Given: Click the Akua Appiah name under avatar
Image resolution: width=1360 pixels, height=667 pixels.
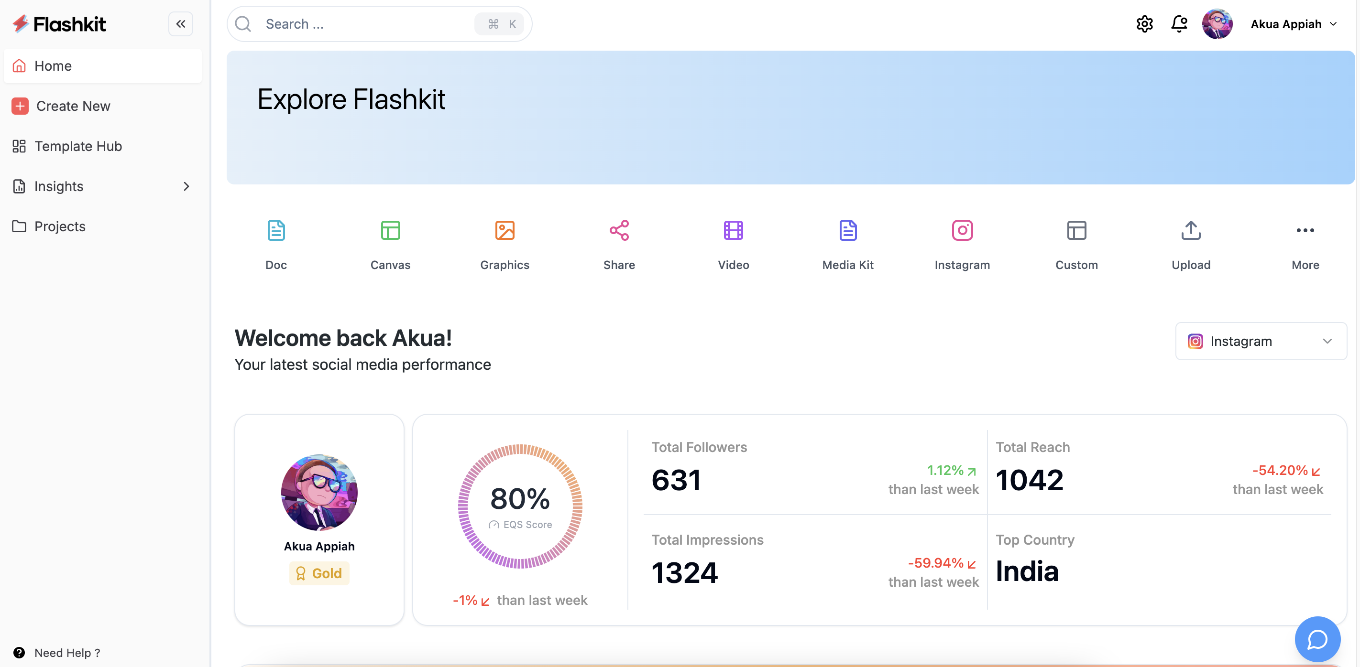Looking at the screenshot, I should pos(319,546).
